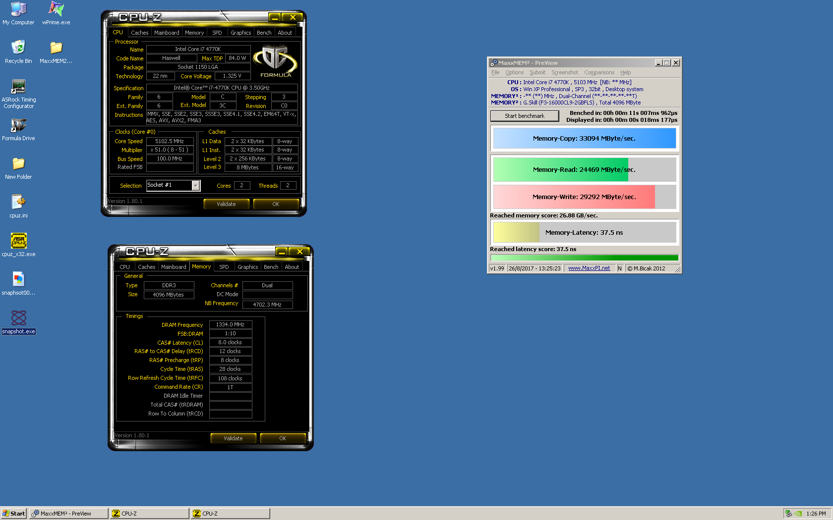Open the Screenshot menu in MaxxMEM²
The width and height of the screenshot is (833, 520).
pos(565,72)
